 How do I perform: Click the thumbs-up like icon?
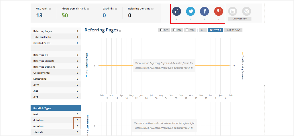(x=177, y=11)
